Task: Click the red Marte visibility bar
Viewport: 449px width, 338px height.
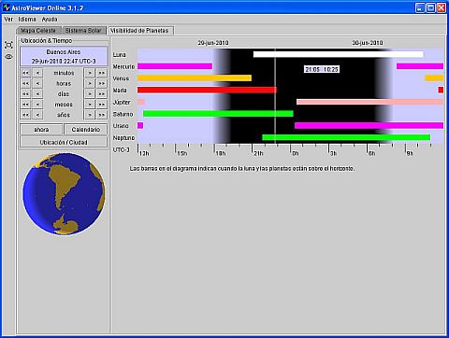Action: 207,90
